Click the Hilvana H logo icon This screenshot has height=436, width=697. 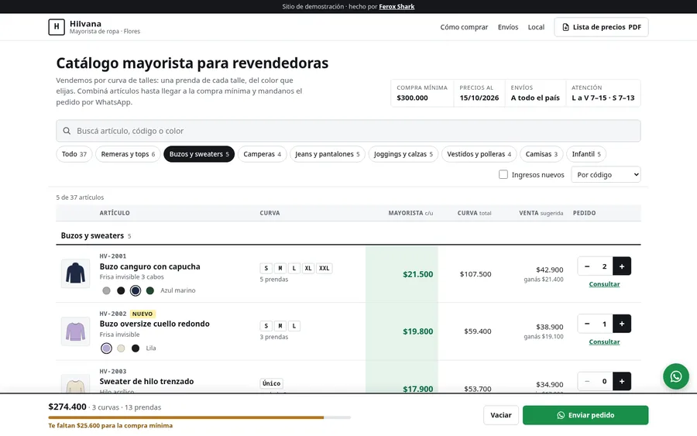pyautogui.click(x=57, y=26)
